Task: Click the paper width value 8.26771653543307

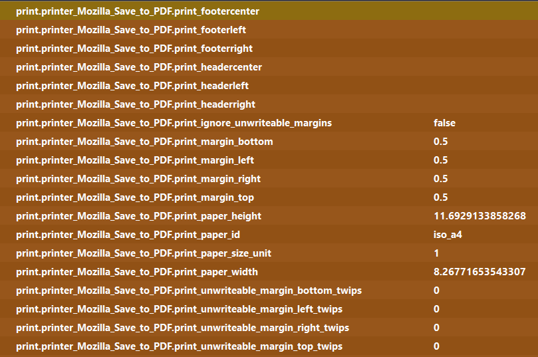Action: click(x=479, y=272)
